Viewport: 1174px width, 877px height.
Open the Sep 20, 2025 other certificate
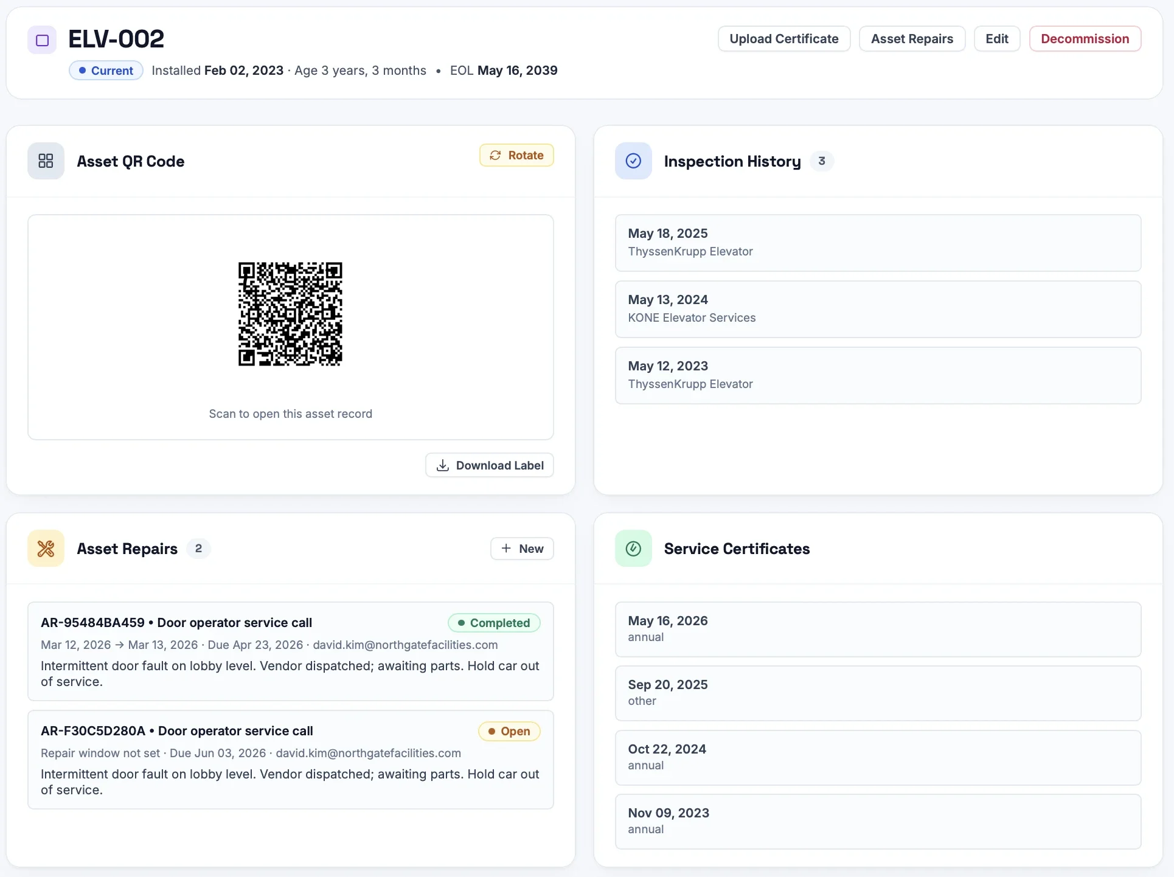[x=878, y=693]
